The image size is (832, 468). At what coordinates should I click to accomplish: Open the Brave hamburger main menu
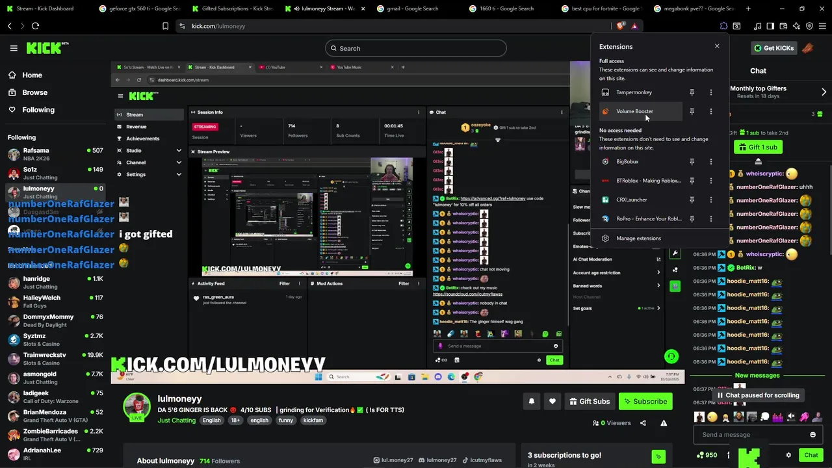(822, 26)
